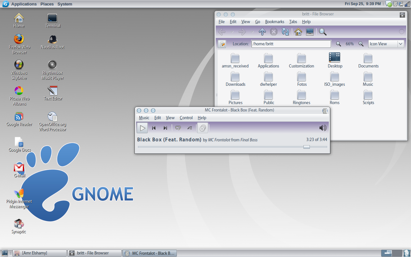The width and height of the screenshot is (411, 257).
Task: Open Control menu in the player
Action: [x=186, y=118]
